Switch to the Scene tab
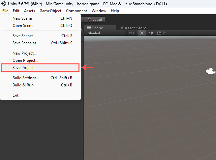Screen dimensions: 216x160 [x=100, y=28]
